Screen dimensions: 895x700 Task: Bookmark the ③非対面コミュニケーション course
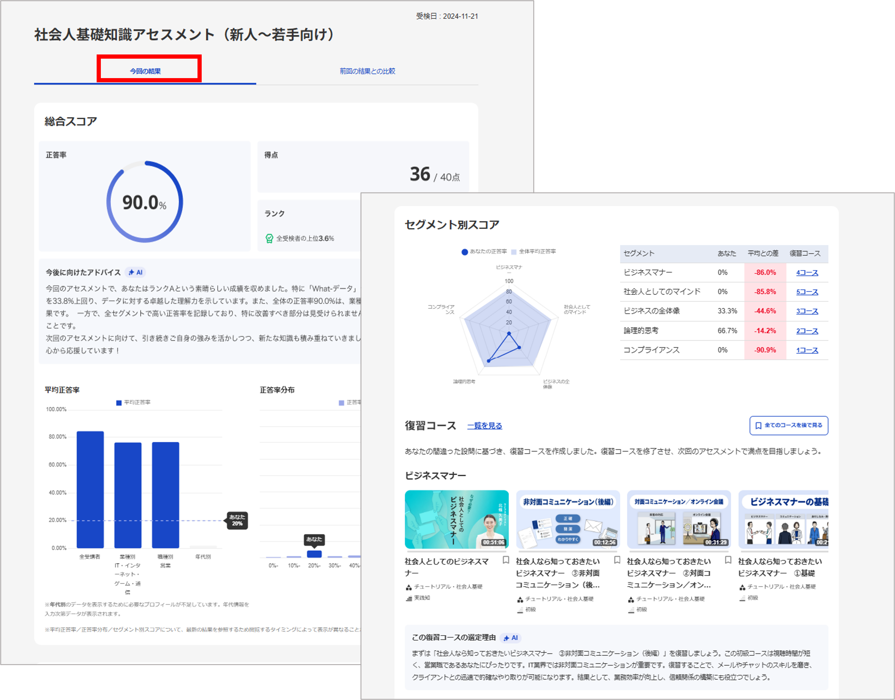[617, 560]
